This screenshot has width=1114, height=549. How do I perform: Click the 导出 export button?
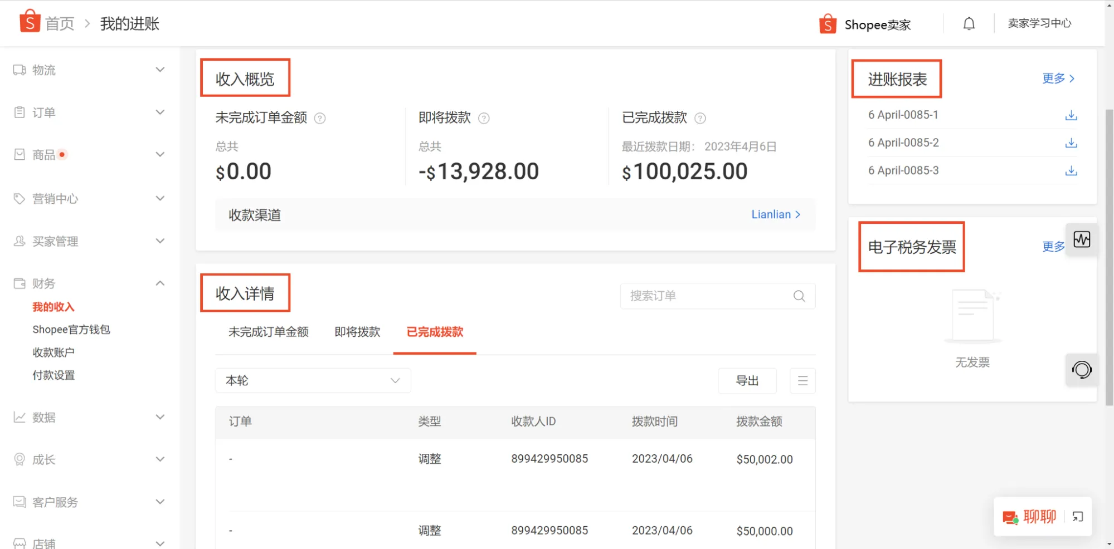click(x=747, y=380)
